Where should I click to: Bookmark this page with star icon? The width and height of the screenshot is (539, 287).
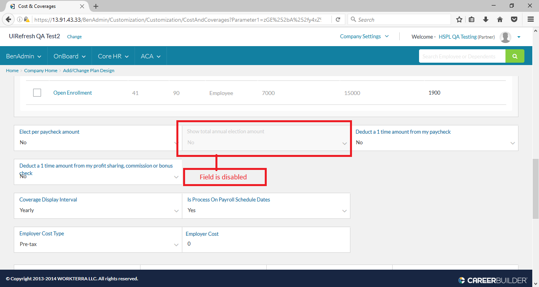click(x=459, y=19)
